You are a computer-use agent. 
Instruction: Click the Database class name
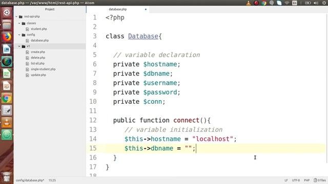click(x=143, y=36)
